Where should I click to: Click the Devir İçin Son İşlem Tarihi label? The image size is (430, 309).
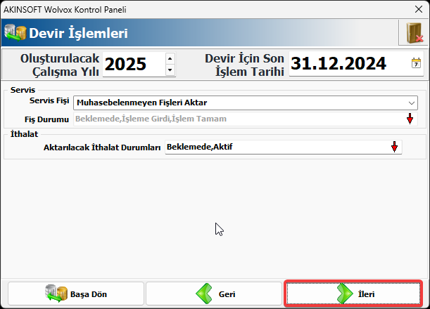click(244, 65)
